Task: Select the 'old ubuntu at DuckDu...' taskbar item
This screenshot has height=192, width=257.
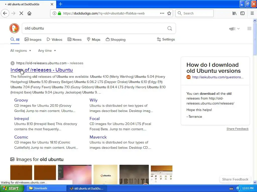Action: [x=87, y=188]
